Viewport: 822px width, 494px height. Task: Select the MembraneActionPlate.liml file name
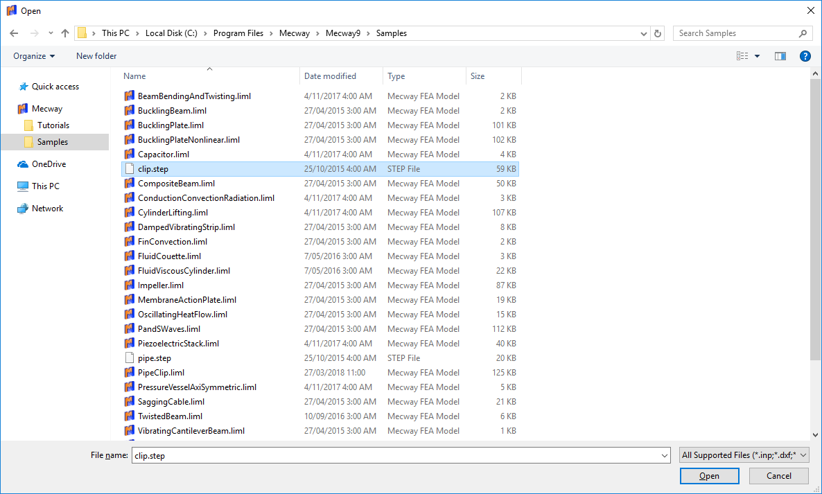[187, 299]
